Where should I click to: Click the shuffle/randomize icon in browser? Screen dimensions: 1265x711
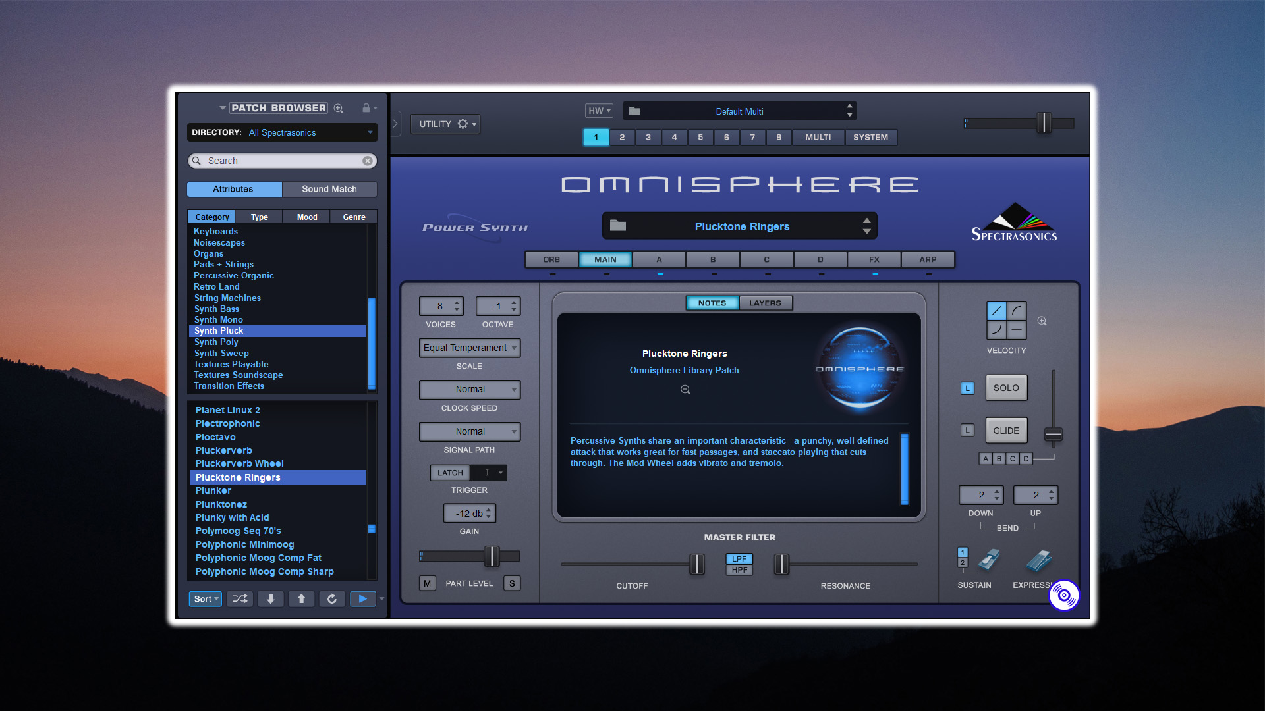(x=240, y=598)
